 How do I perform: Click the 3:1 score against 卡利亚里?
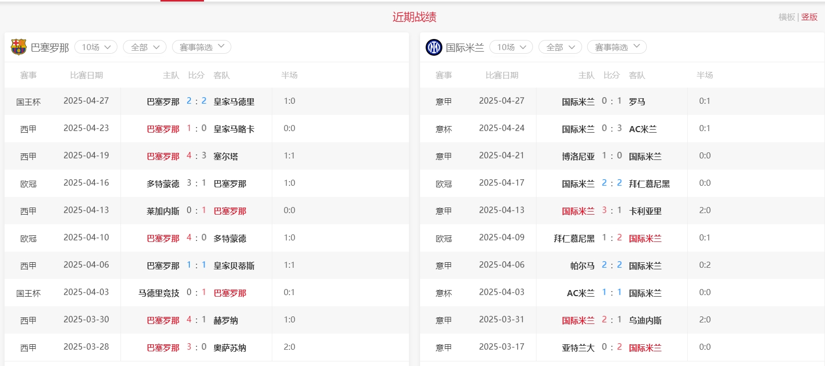pyautogui.click(x=611, y=211)
